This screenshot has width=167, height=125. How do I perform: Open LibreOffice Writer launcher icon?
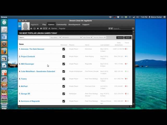pyautogui.click(x=4, y=66)
